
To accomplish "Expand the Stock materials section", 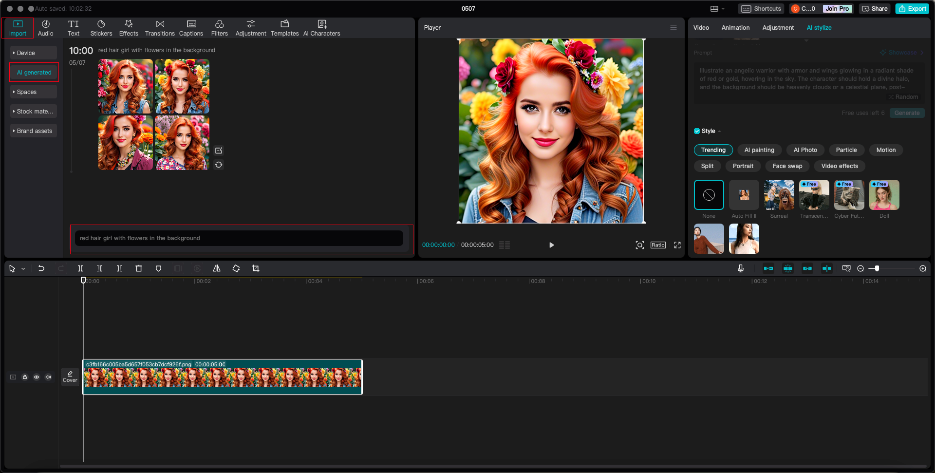I will (34, 112).
